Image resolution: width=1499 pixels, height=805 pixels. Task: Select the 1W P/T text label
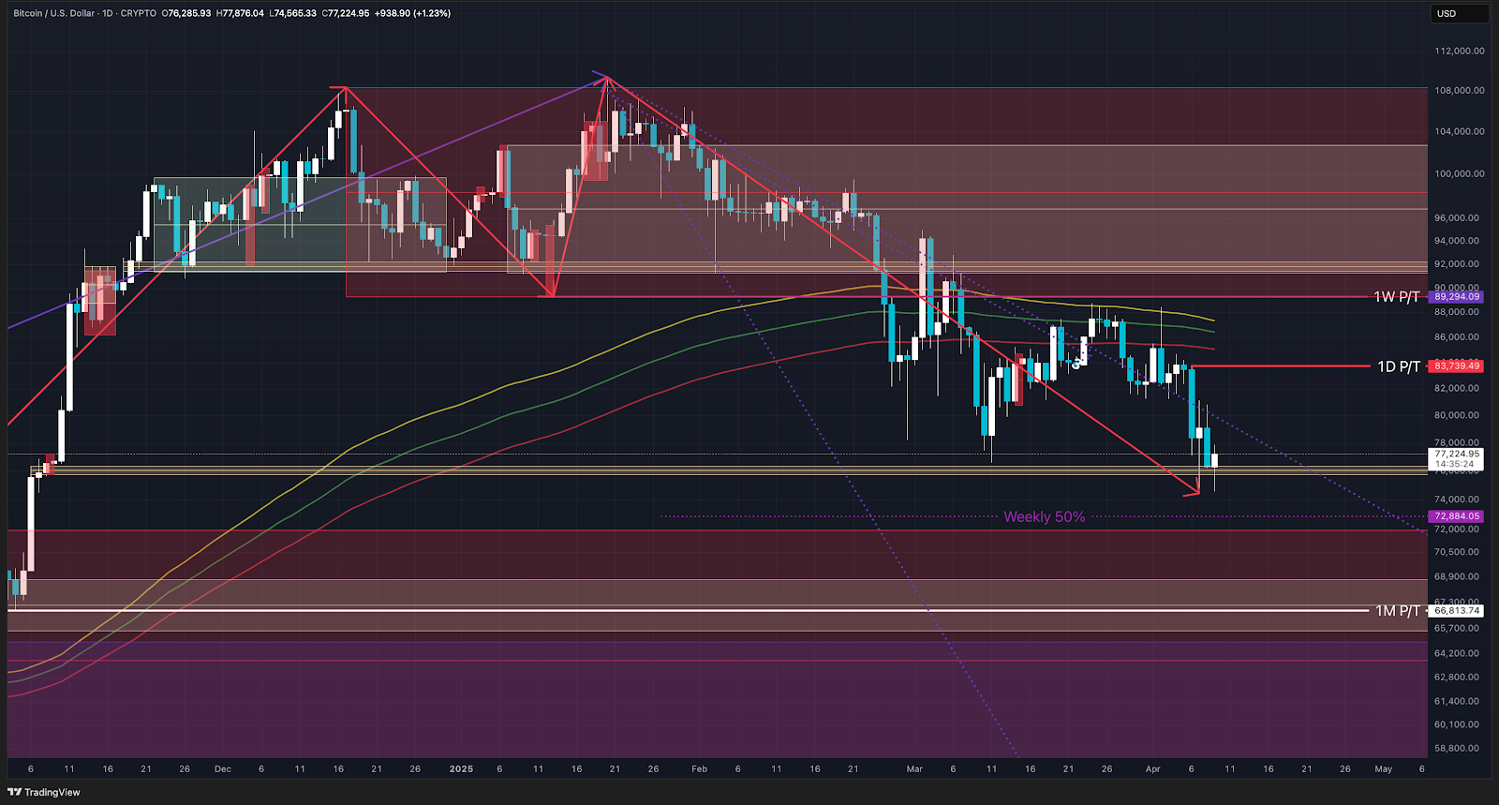click(1396, 297)
